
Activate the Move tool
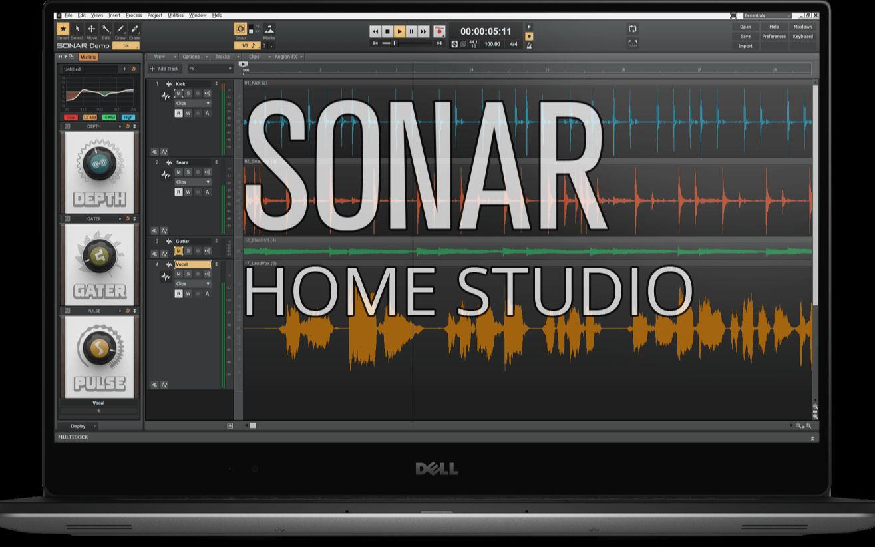point(92,29)
